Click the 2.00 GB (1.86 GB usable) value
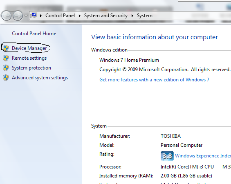Screen dimensions: 231x184 186,176
